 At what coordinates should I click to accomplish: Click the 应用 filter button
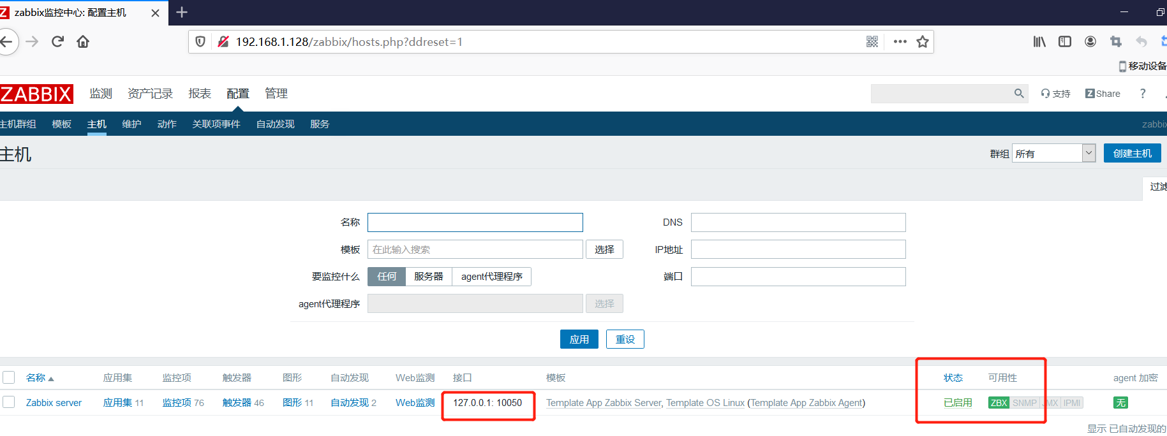579,339
